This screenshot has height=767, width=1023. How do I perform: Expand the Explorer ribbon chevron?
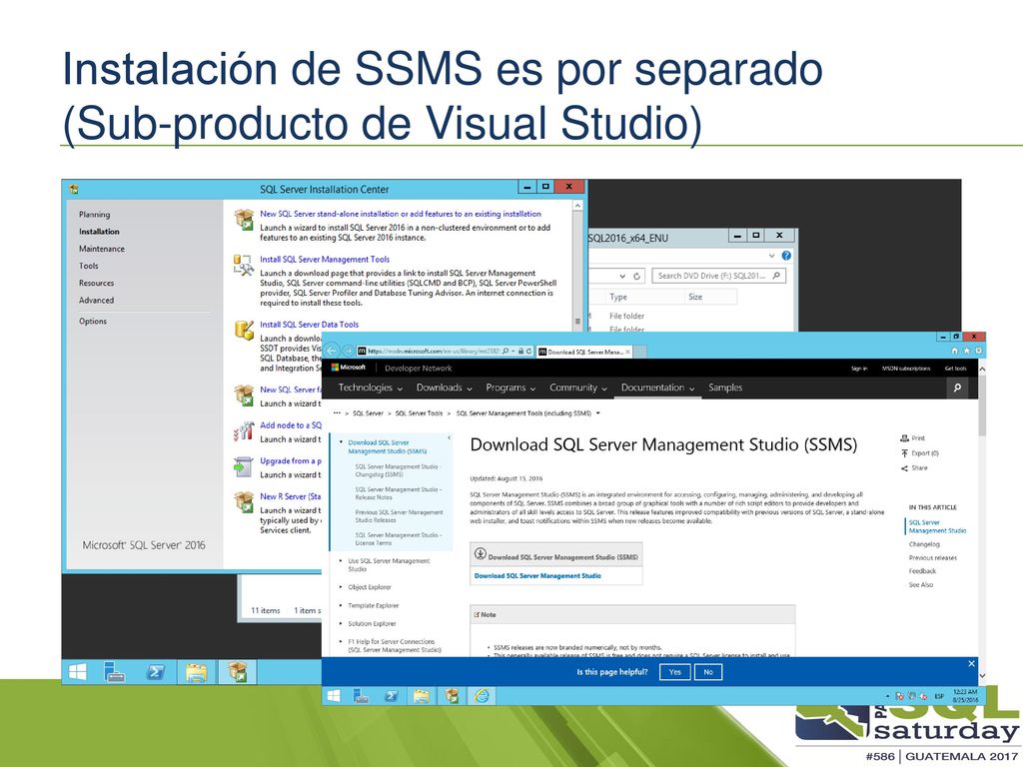[x=772, y=256]
